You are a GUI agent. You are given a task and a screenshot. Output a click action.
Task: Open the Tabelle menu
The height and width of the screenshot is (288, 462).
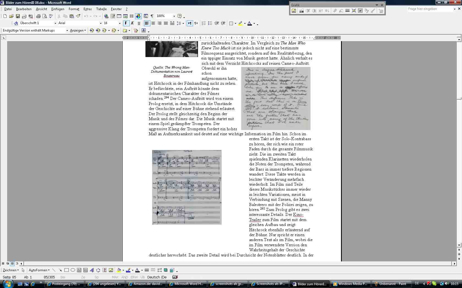click(x=101, y=9)
